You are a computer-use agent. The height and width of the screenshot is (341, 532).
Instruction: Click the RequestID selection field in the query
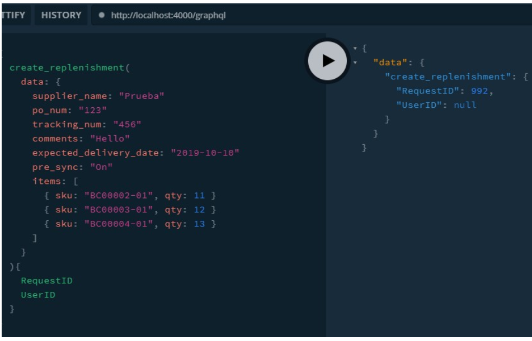(47, 281)
